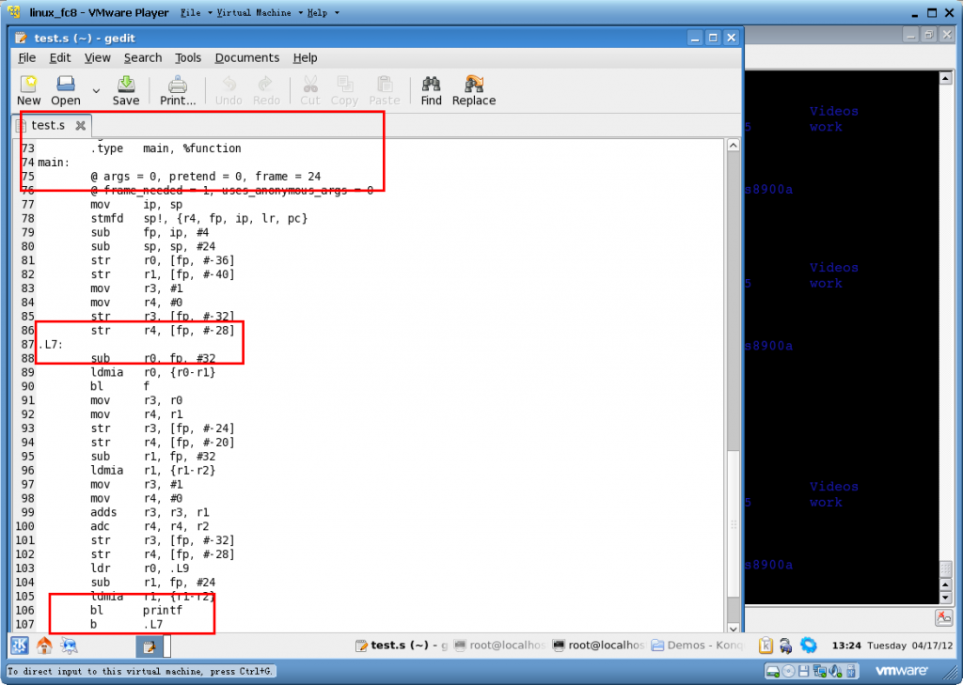
Task: Open the Tools menu
Action: click(x=188, y=57)
